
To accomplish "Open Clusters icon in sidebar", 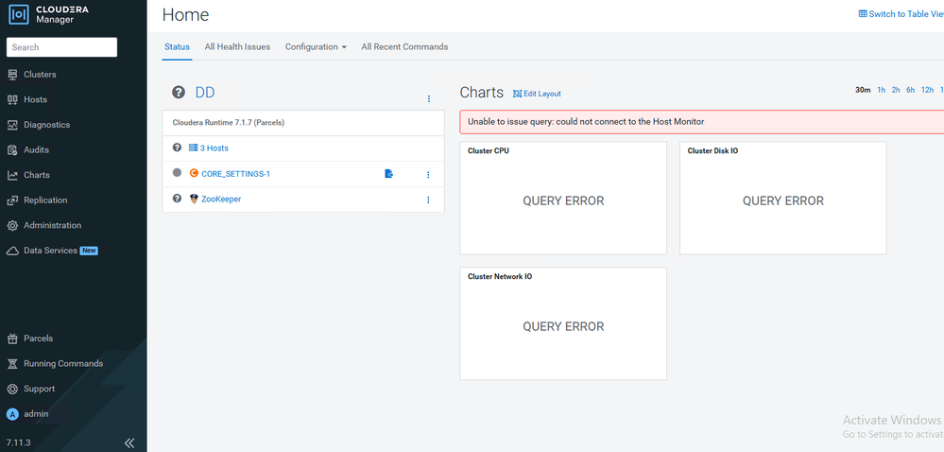I will coord(12,75).
